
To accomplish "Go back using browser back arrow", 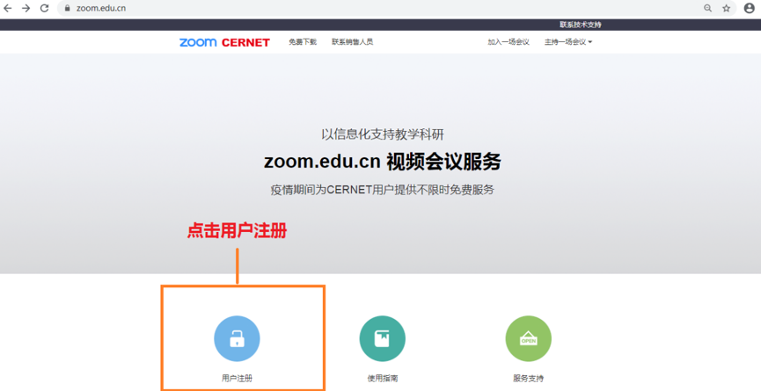I will [9, 8].
